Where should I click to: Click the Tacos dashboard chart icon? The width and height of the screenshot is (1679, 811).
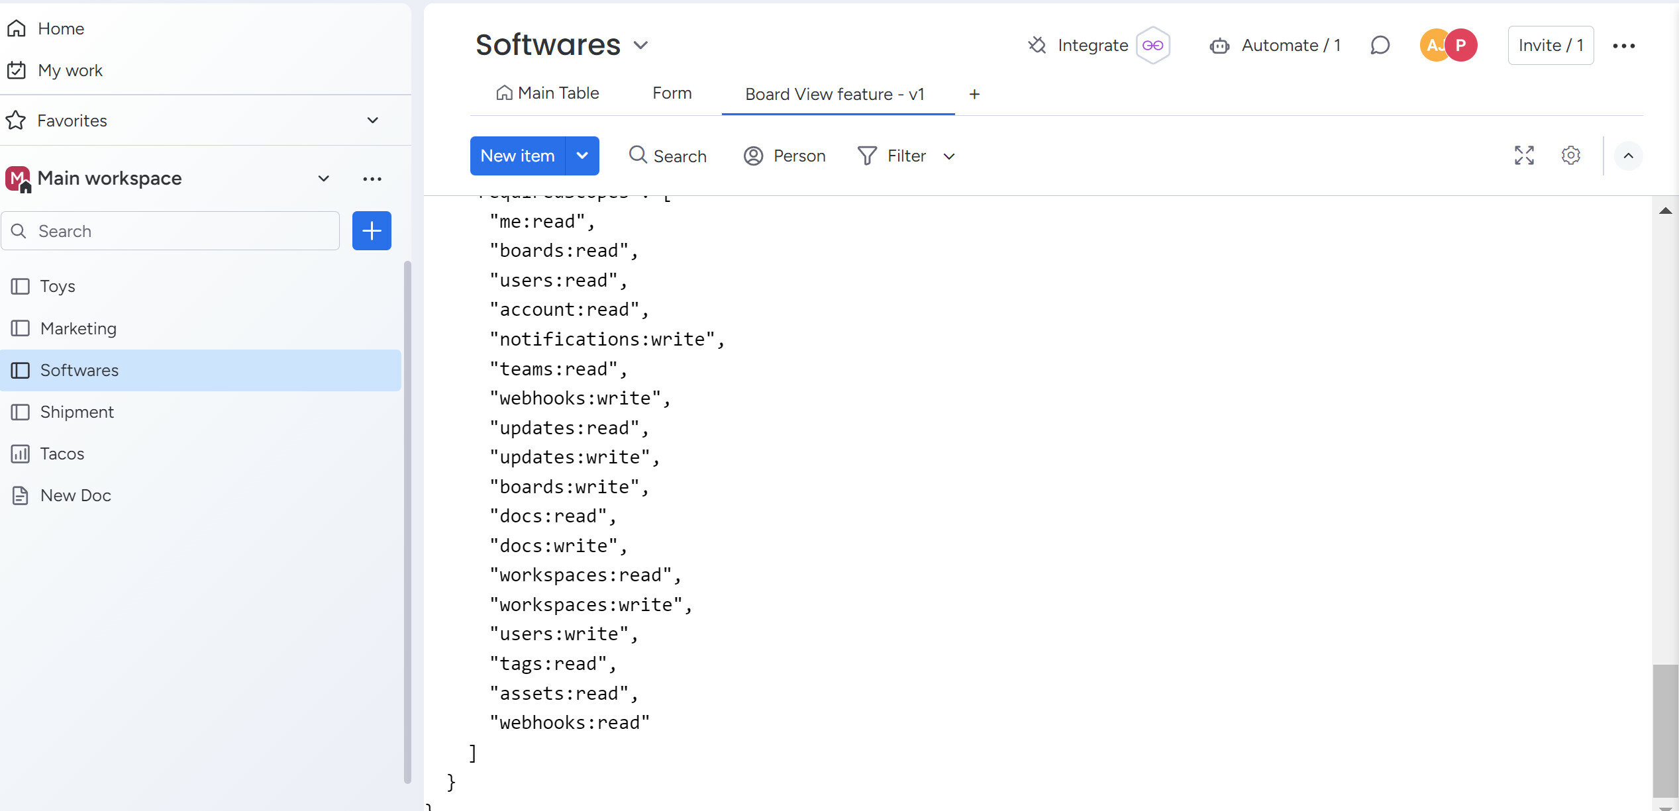tap(21, 453)
